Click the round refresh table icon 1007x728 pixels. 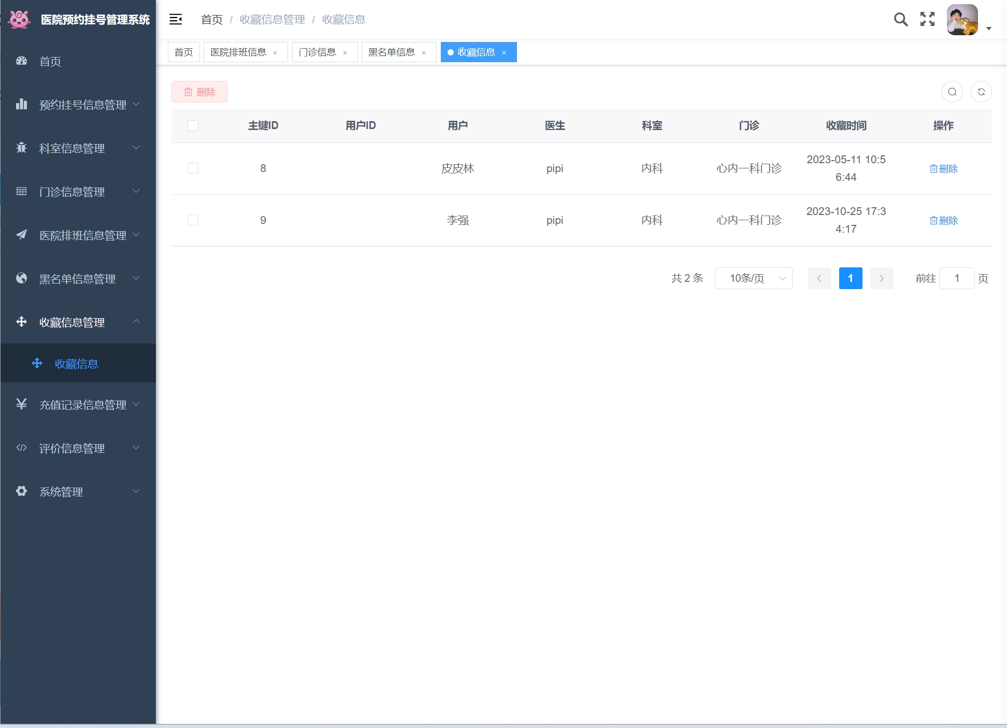981,92
